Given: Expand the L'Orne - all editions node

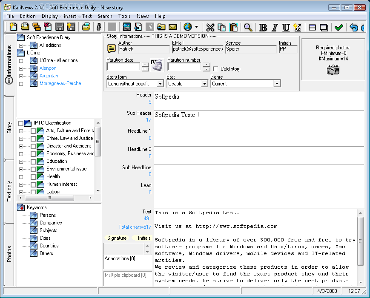Looking at the screenshot, I should point(21,61).
